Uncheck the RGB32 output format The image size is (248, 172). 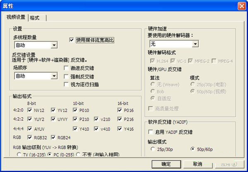(x=30, y=137)
